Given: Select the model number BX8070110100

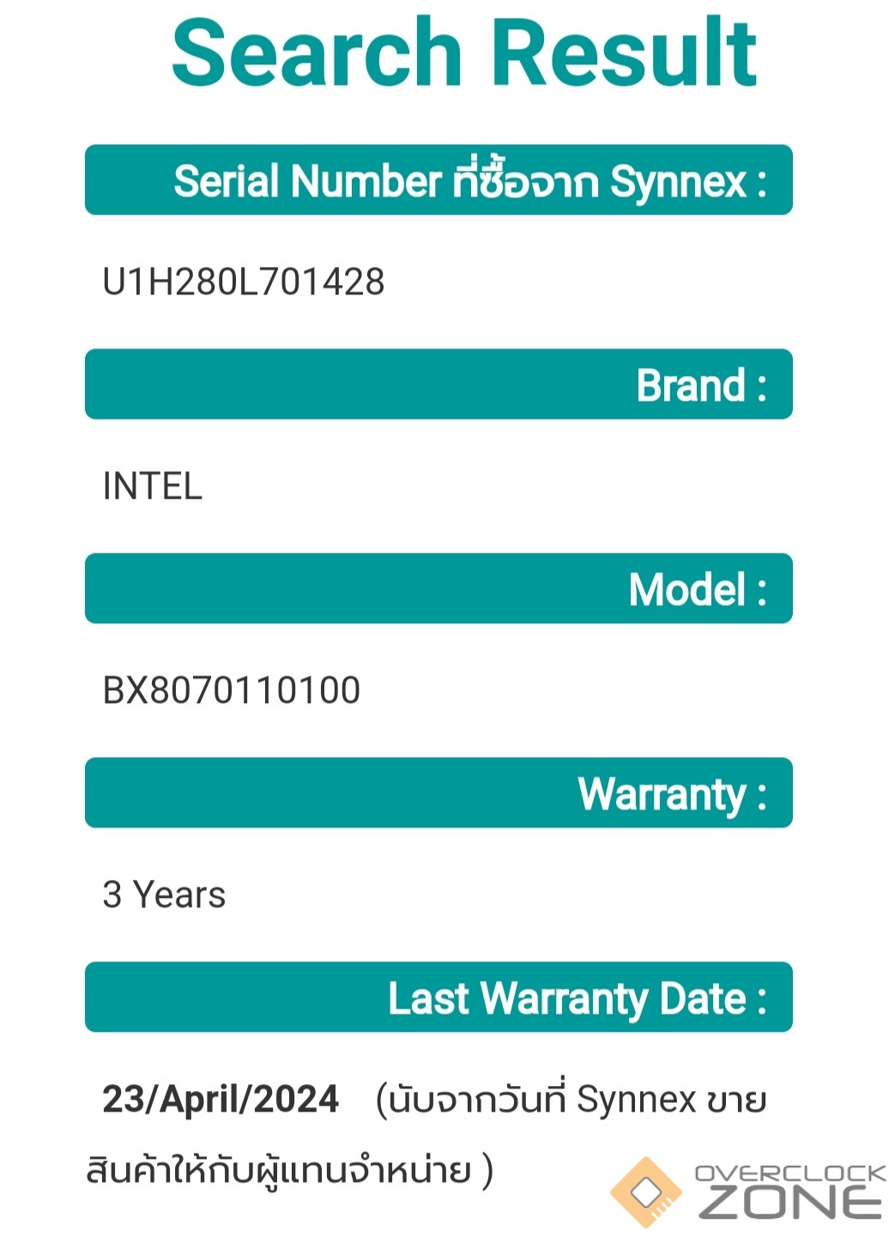Looking at the screenshot, I should click(x=232, y=691).
